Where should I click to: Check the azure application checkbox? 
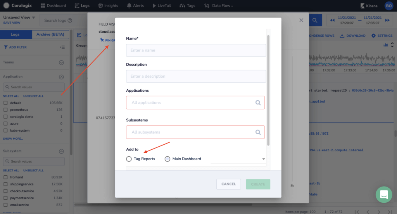pyautogui.click(x=5, y=123)
